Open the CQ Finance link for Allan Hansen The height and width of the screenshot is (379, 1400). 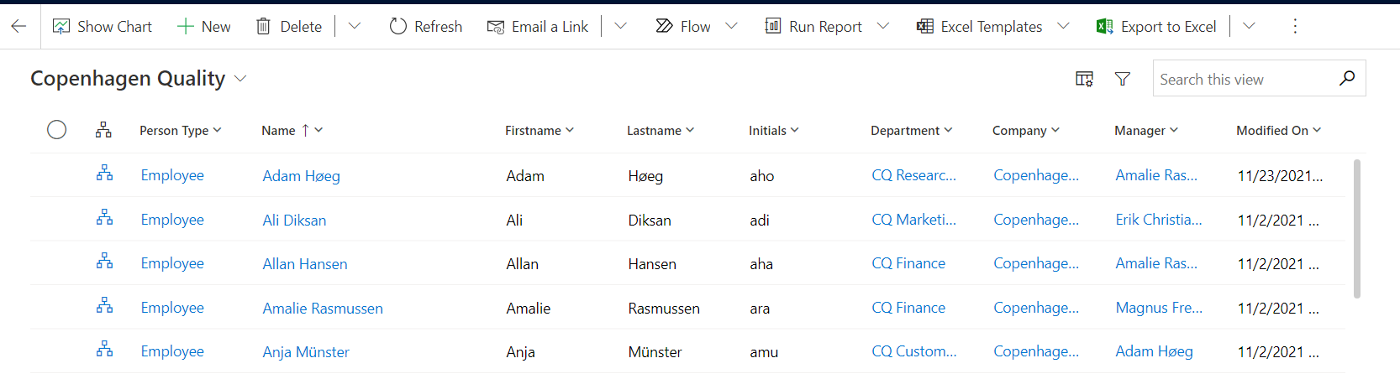(x=908, y=263)
